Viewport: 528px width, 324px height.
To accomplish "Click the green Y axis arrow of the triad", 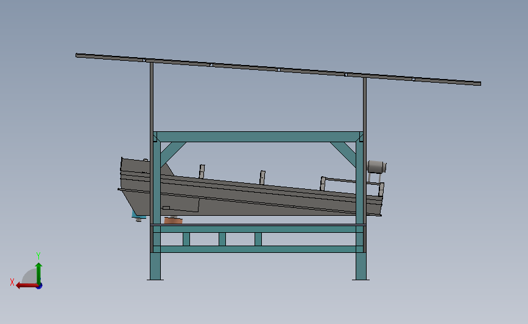I will coord(39,274).
